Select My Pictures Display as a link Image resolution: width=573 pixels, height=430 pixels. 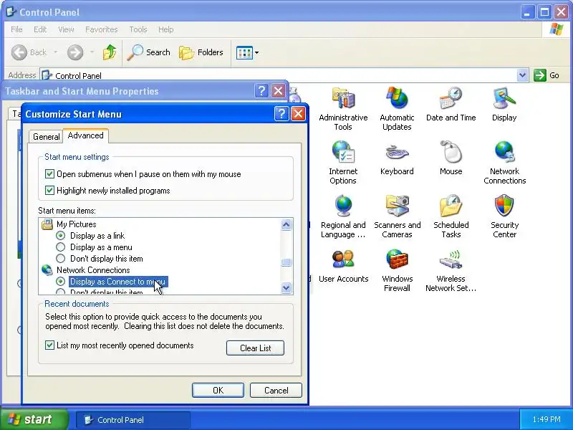pos(61,236)
